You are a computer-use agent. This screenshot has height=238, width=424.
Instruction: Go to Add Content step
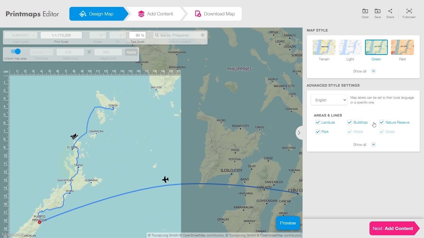[156, 14]
